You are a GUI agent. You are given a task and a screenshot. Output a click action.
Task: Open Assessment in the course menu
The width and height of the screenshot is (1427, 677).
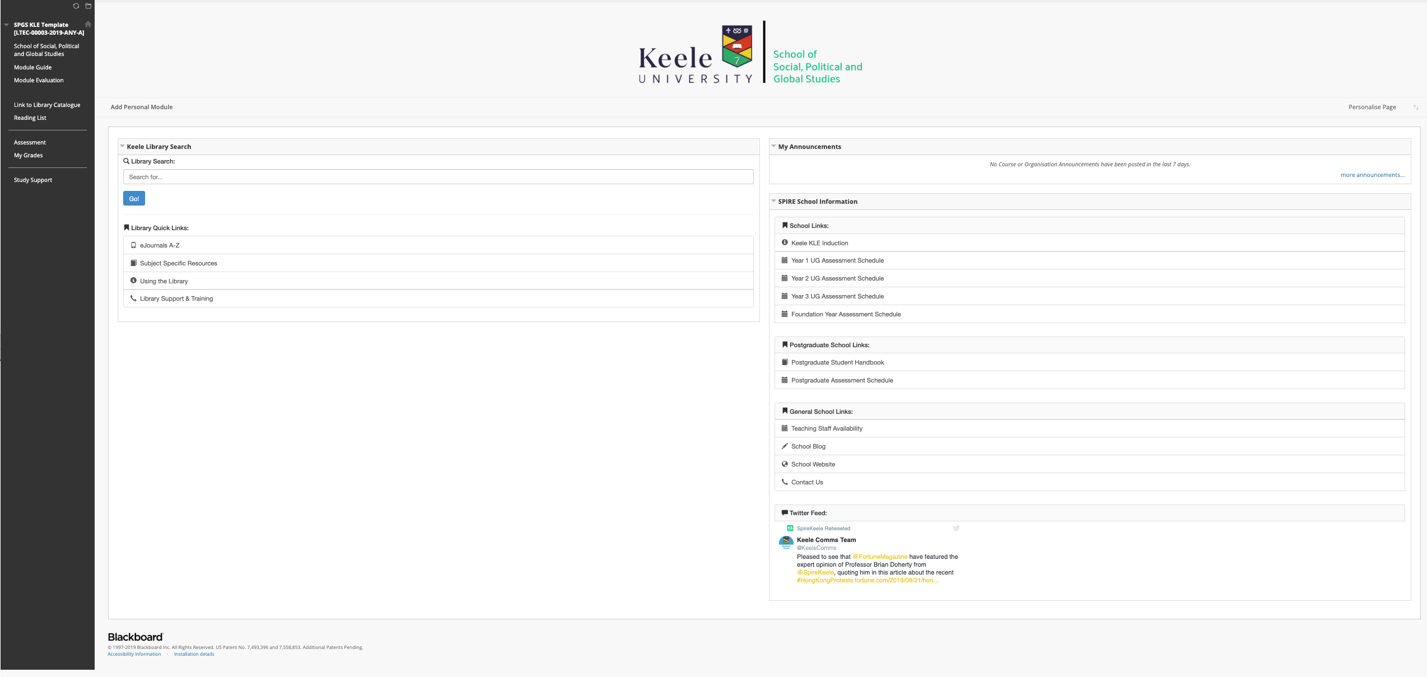click(30, 142)
